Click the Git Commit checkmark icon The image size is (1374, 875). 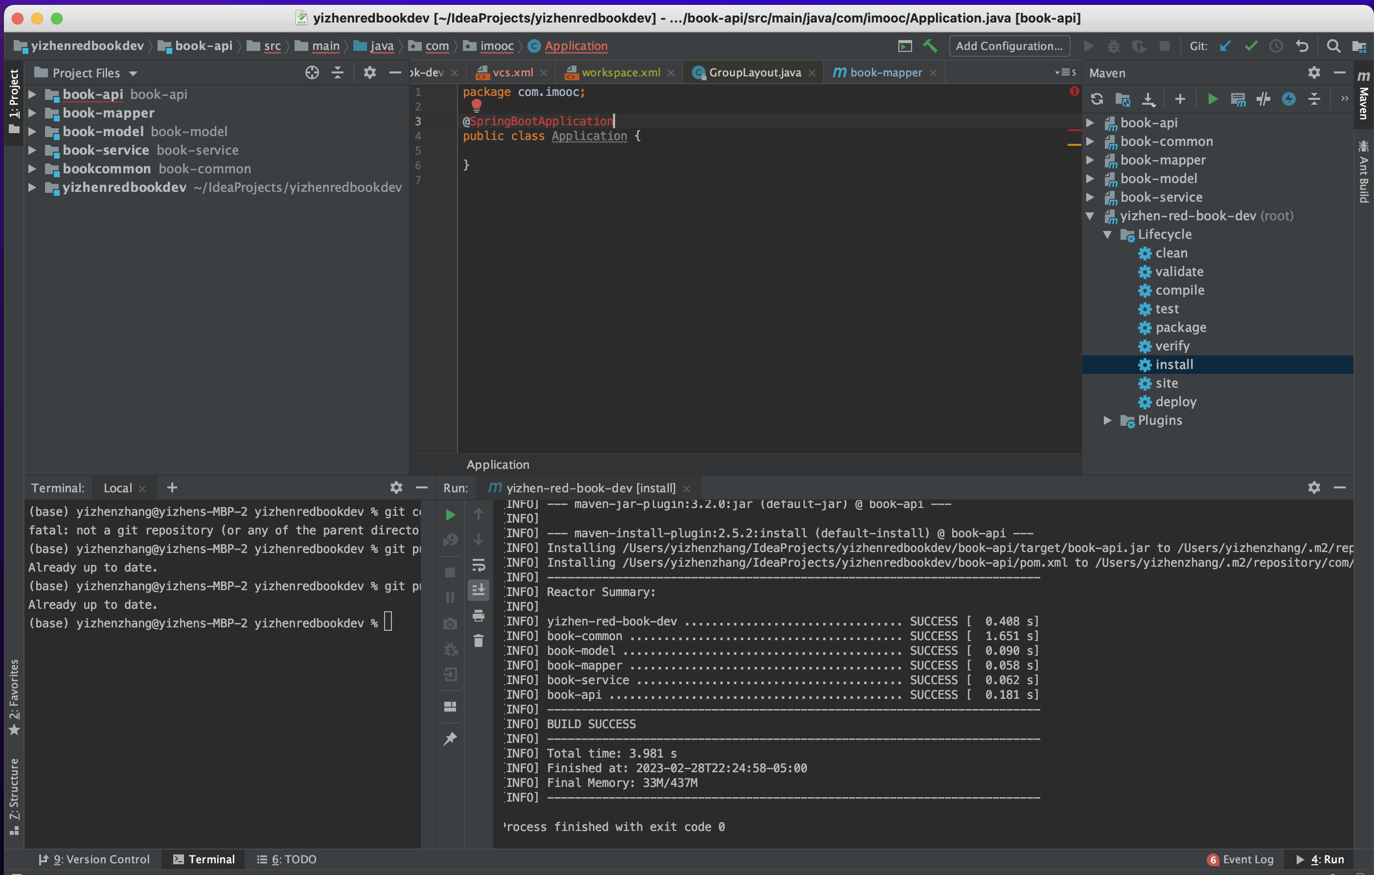(1251, 46)
